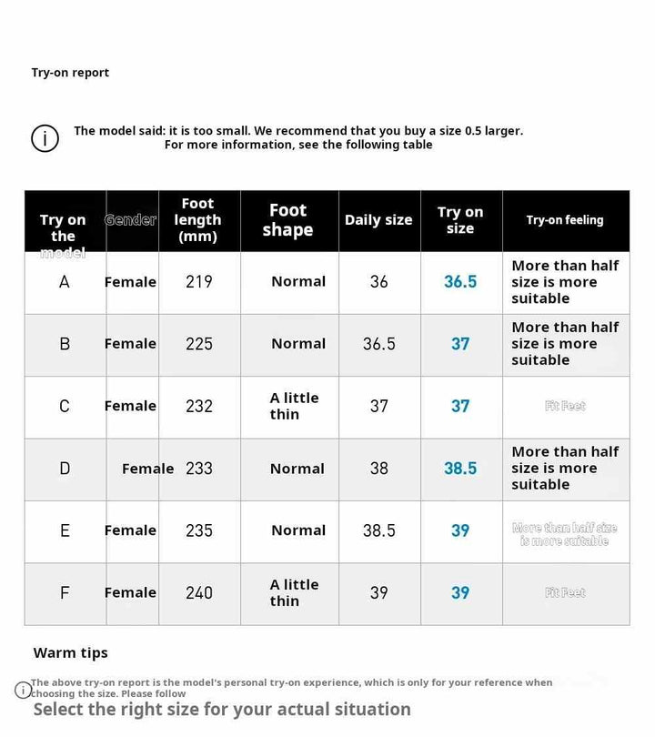Image resolution: width=655 pixels, height=737 pixels.
Task: Select the 240 foot length value
Action: (199, 593)
